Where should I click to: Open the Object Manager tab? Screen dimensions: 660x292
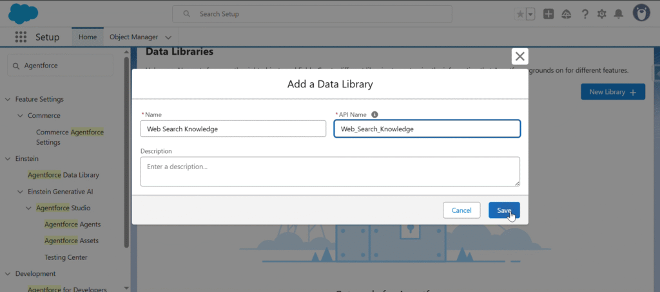pos(134,37)
